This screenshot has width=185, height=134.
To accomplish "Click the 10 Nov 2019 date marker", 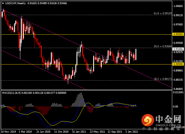I will click(x=8, y=132).
